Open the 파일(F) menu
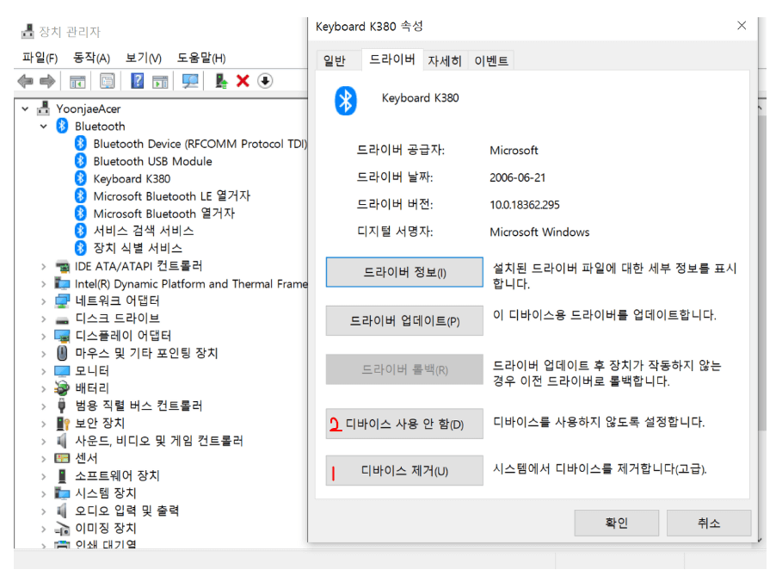The height and width of the screenshot is (576, 776). [40, 58]
